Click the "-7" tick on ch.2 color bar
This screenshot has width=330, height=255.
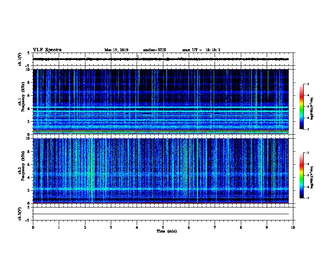click(307, 198)
